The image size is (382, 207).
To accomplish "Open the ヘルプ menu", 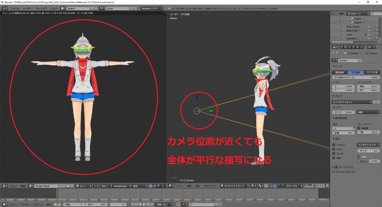I will point(54,9).
